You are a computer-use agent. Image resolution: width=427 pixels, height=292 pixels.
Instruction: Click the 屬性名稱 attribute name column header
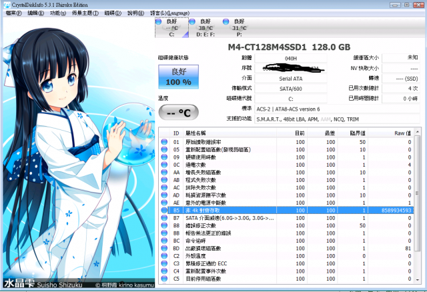(x=230, y=133)
